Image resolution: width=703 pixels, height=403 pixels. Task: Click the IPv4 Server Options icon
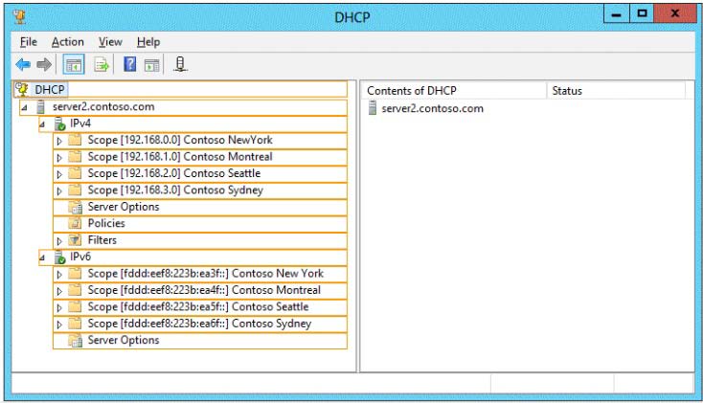click(x=76, y=207)
